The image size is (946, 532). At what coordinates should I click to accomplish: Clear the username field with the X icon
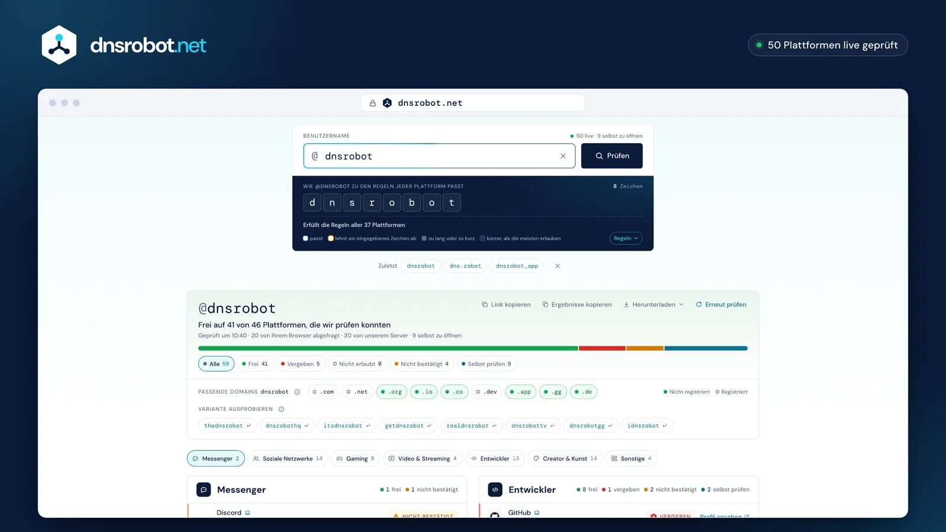coord(563,156)
